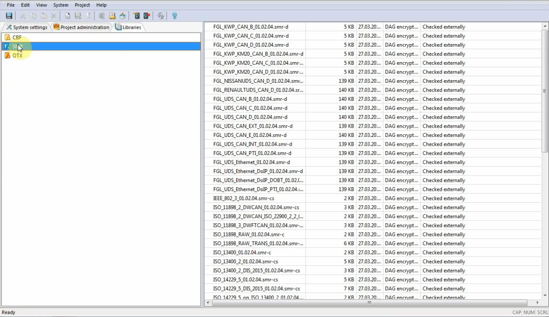Select the SMR library folder
Screen dimensions: 549x317
pyautogui.click(x=17, y=47)
